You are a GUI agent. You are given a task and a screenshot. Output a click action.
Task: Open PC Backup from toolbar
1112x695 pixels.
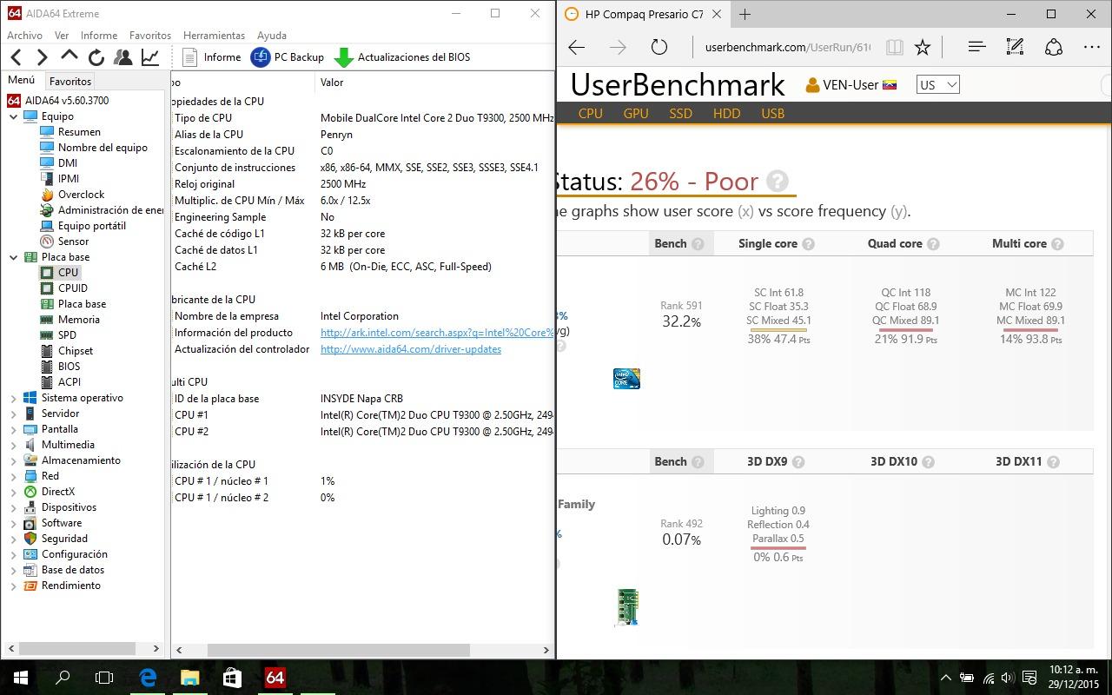[288, 57]
